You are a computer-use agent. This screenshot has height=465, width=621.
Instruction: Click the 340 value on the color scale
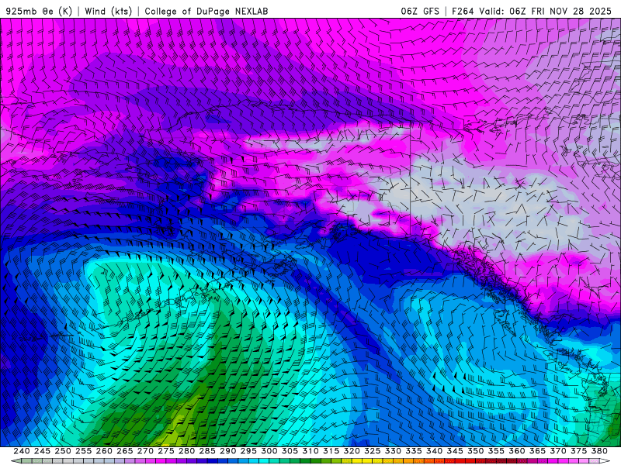[434, 451]
